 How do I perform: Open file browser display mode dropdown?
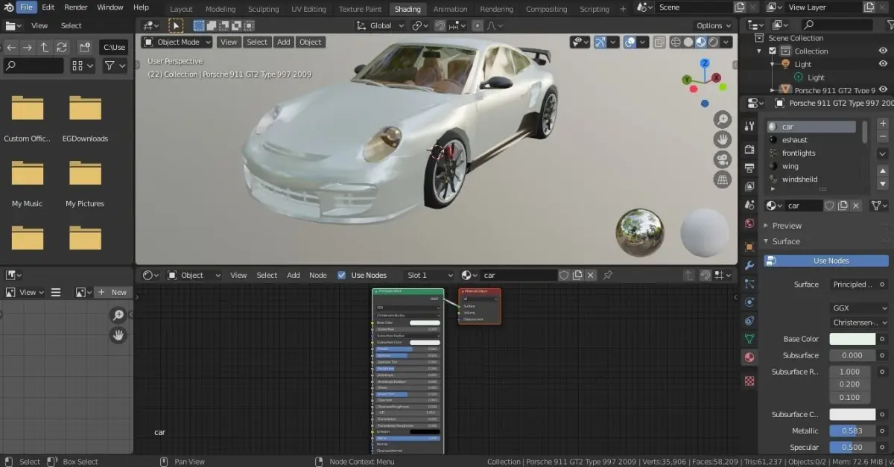[82, 66]
